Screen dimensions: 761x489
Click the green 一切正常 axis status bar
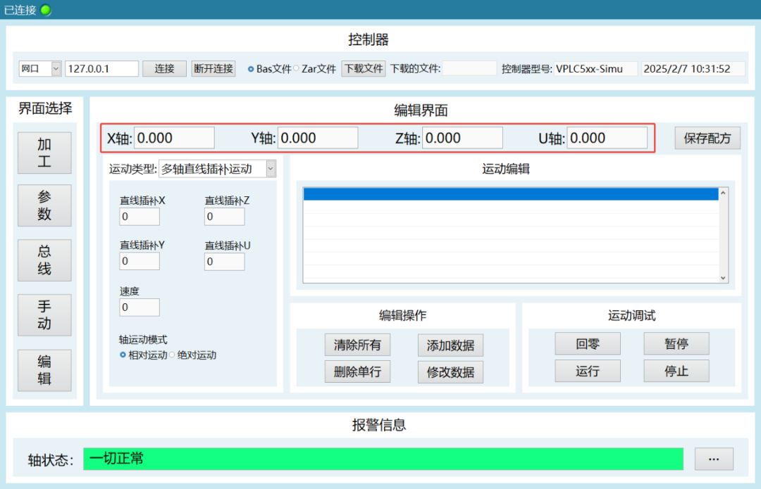pyautogui.click(x=383, y=459)
